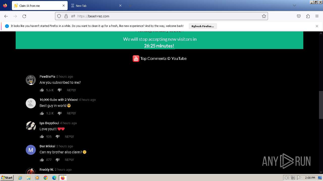Launch Google Chrome from the taskbar
The height and width of the screenshot is (181, 323).
click(x=46, y=178)
